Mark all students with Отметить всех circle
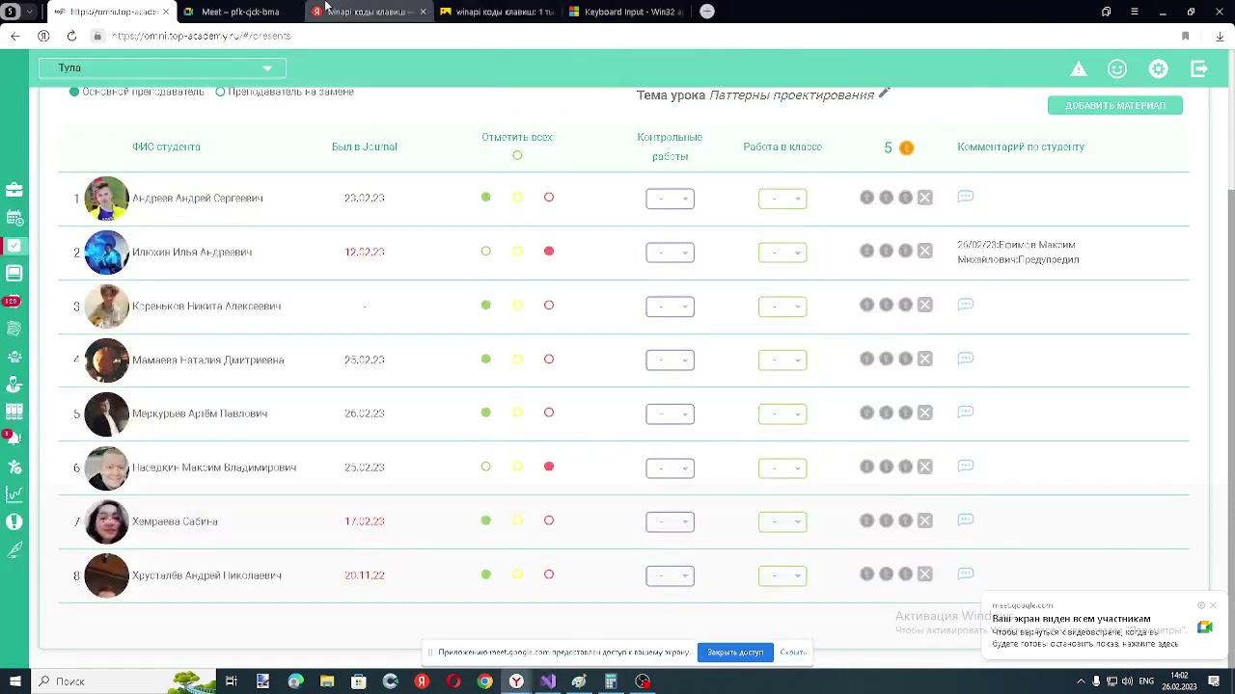 [517, 155]
